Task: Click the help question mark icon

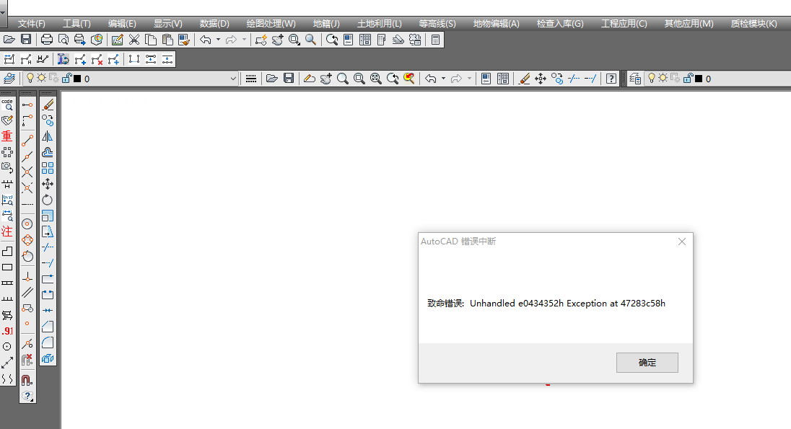Action: (611, 79)
